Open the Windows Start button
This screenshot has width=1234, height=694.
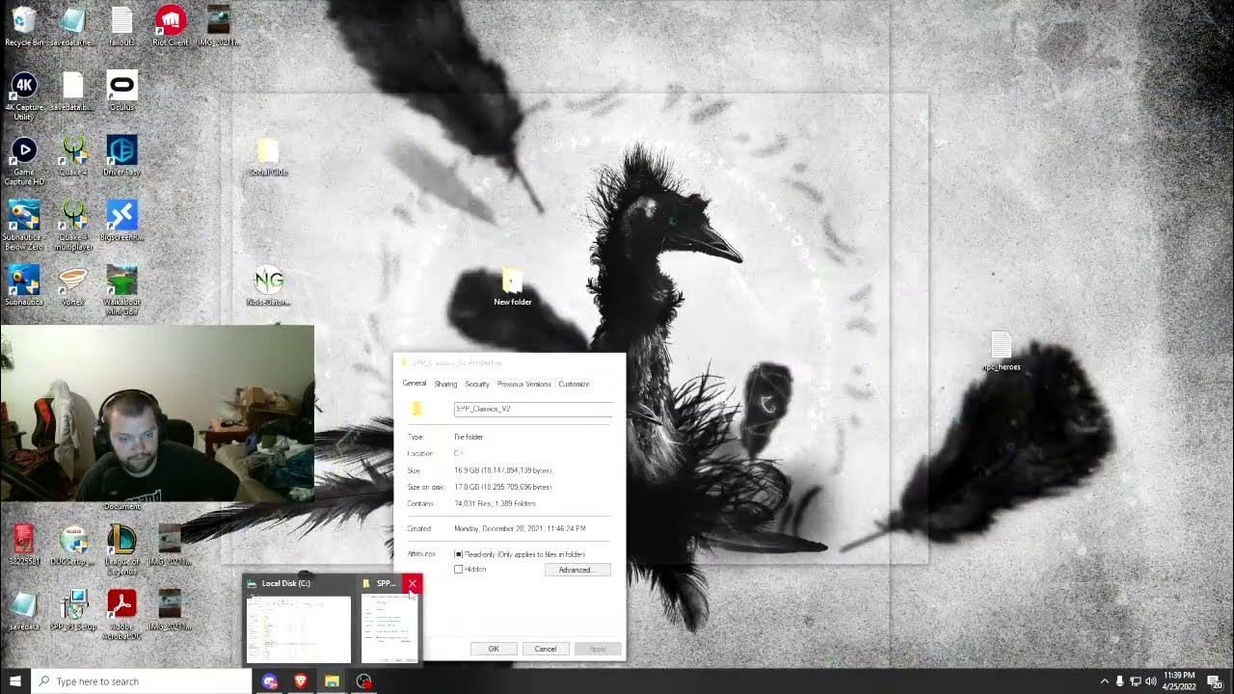(x=15, y=681)
